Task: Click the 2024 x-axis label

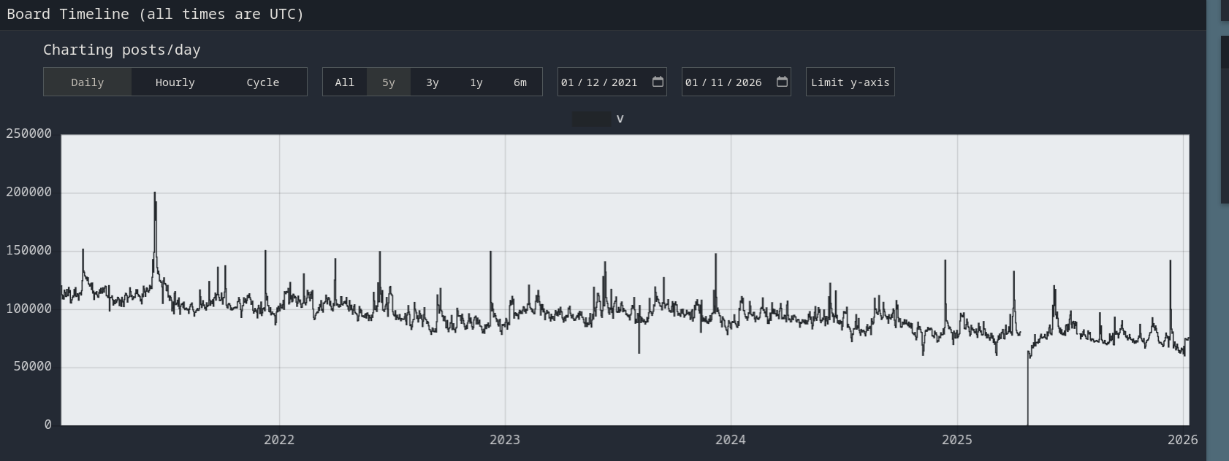Action: coord(731,440)
